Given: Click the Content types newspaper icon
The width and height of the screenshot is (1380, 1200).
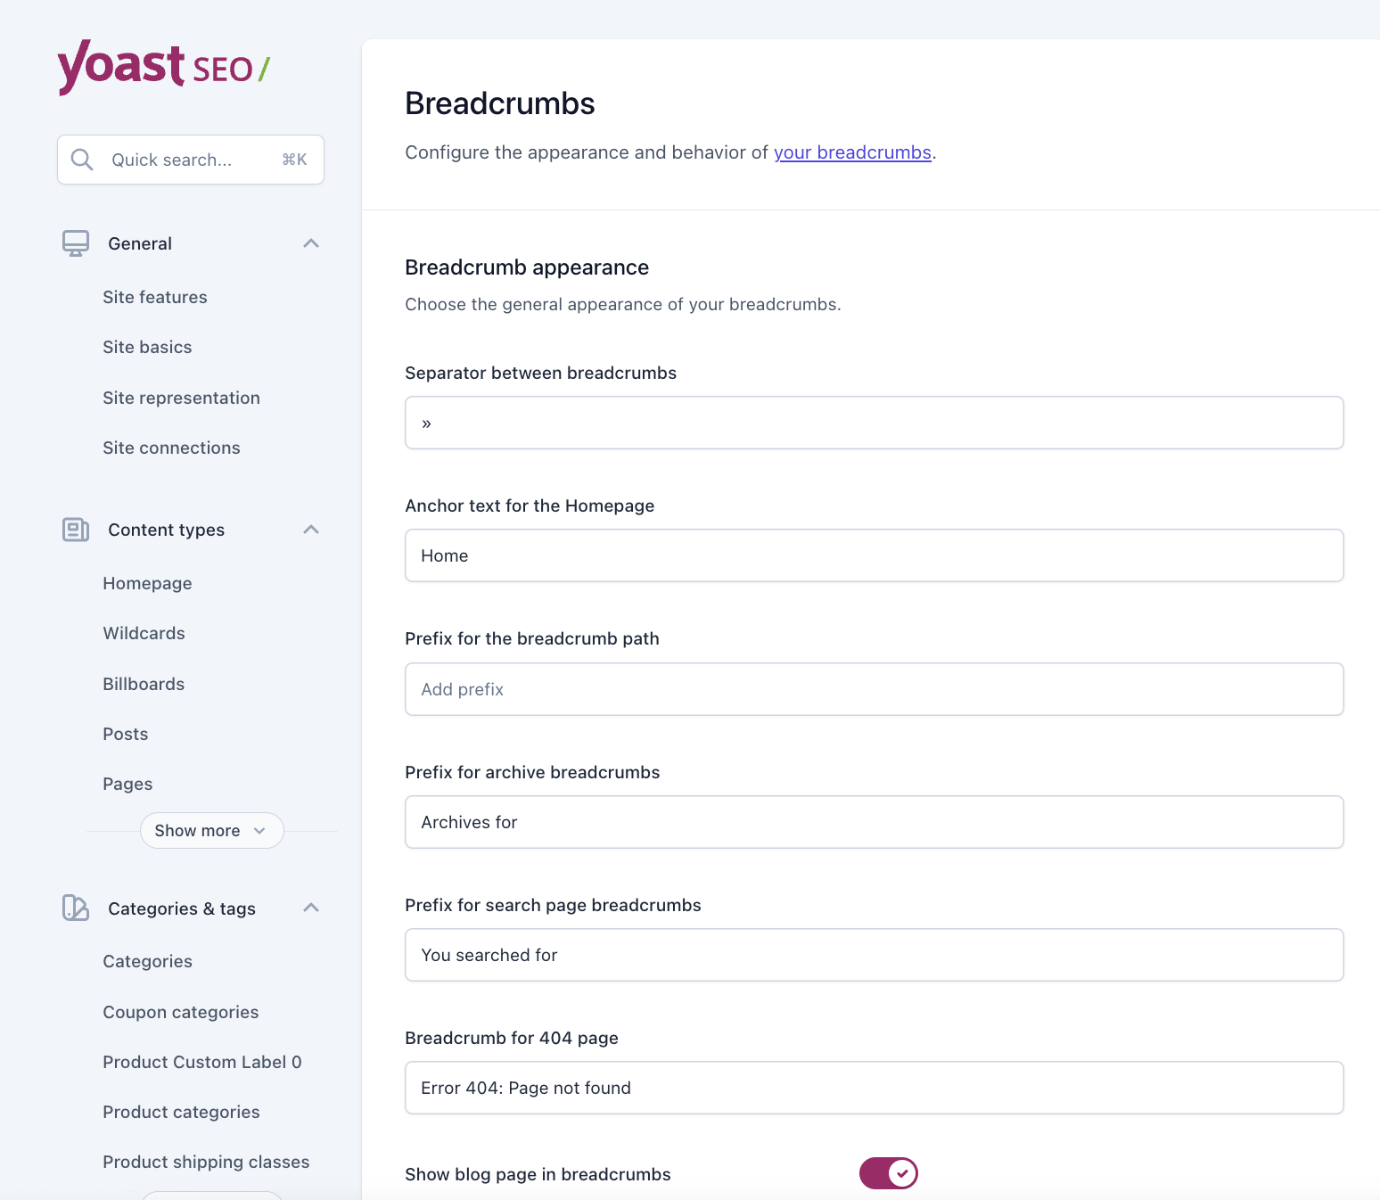Looking at the screenshot, I should pos(76,530).
